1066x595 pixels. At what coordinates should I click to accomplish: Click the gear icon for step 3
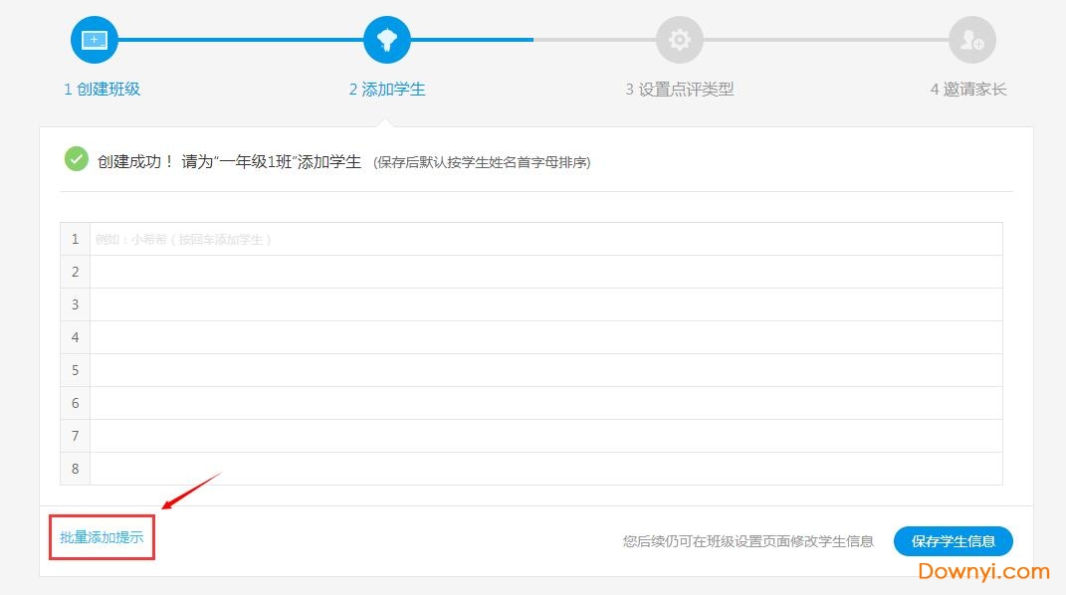click(679, 40)
